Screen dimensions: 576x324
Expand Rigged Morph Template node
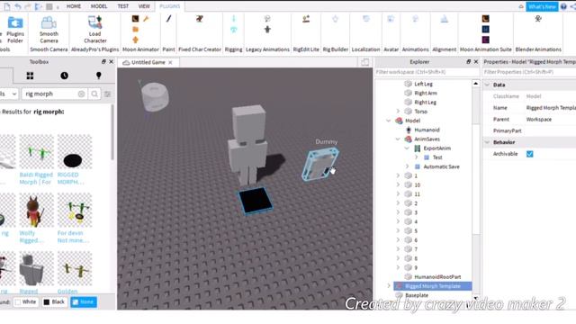point(389,286)
